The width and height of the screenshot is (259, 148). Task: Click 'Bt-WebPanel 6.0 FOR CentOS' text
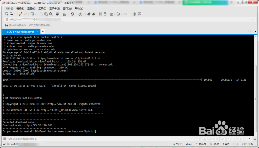(24, 98)
